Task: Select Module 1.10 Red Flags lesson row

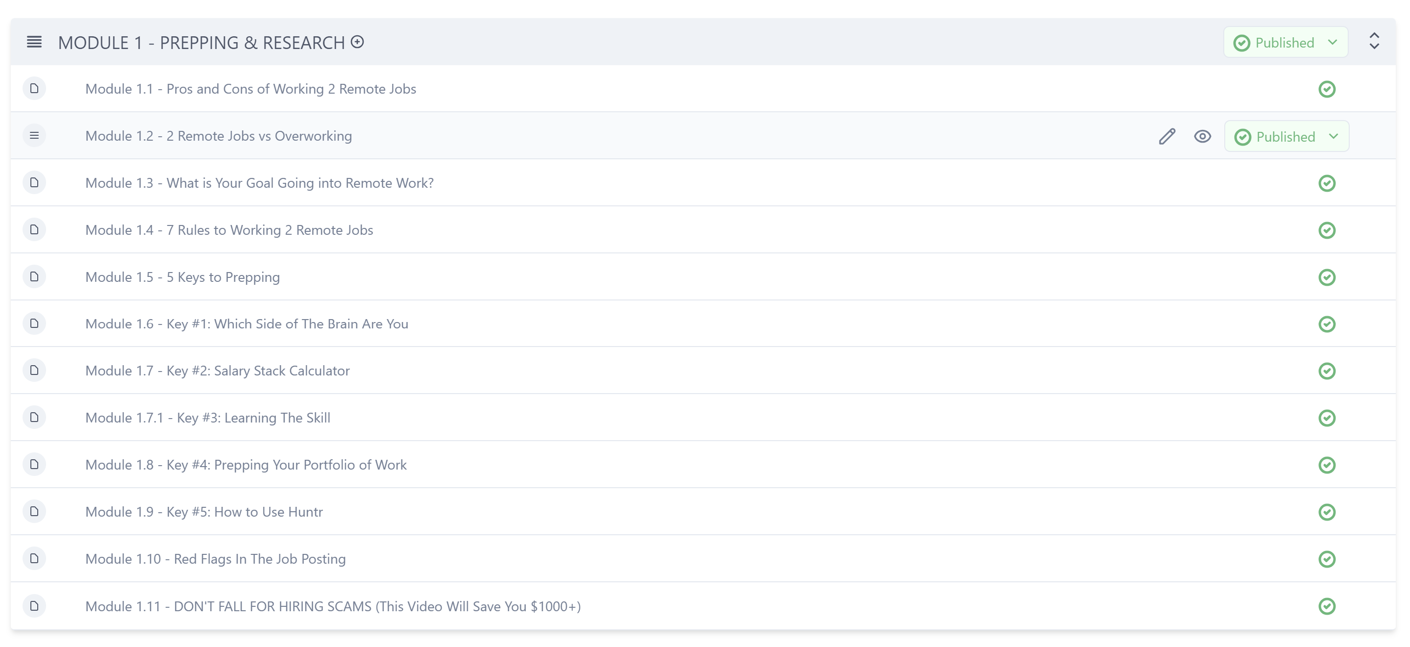Action: click(215, 559)
